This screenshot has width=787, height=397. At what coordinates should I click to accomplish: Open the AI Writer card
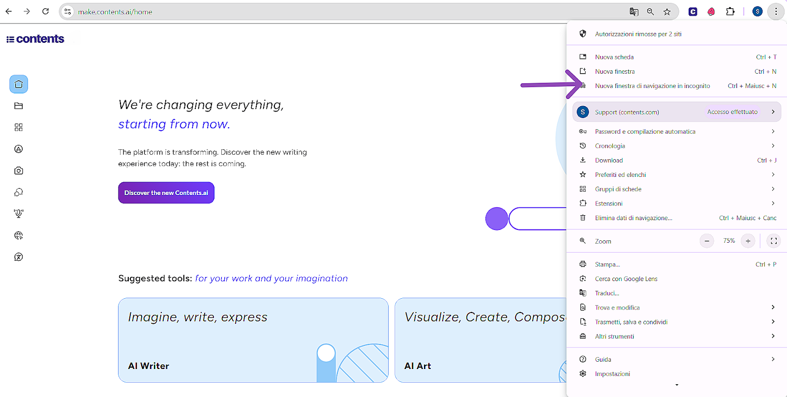(x=253, y=340)
